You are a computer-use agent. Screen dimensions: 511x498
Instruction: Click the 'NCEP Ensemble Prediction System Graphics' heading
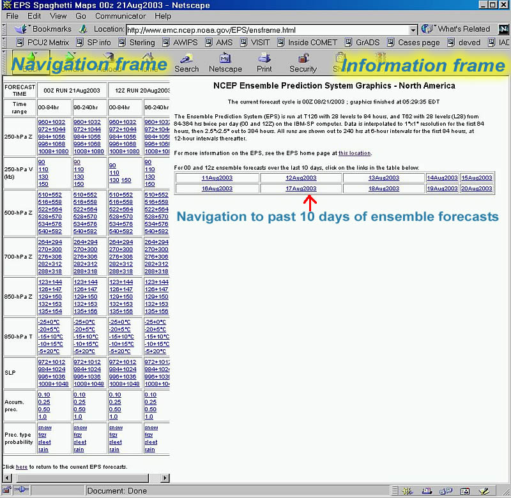pos(334,86)
